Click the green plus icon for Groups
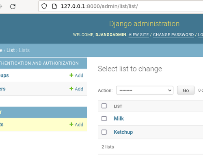This screenshot has height=163, width=203. (71, 75)
